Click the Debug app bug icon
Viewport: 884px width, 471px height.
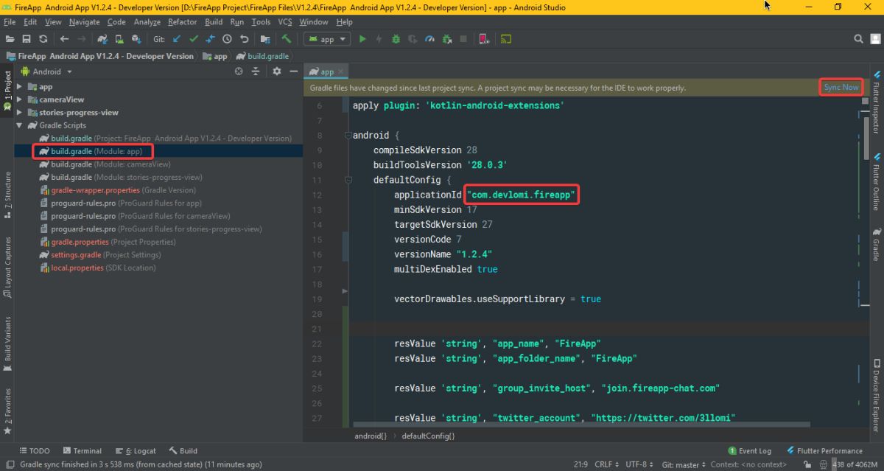pos(396,39)
